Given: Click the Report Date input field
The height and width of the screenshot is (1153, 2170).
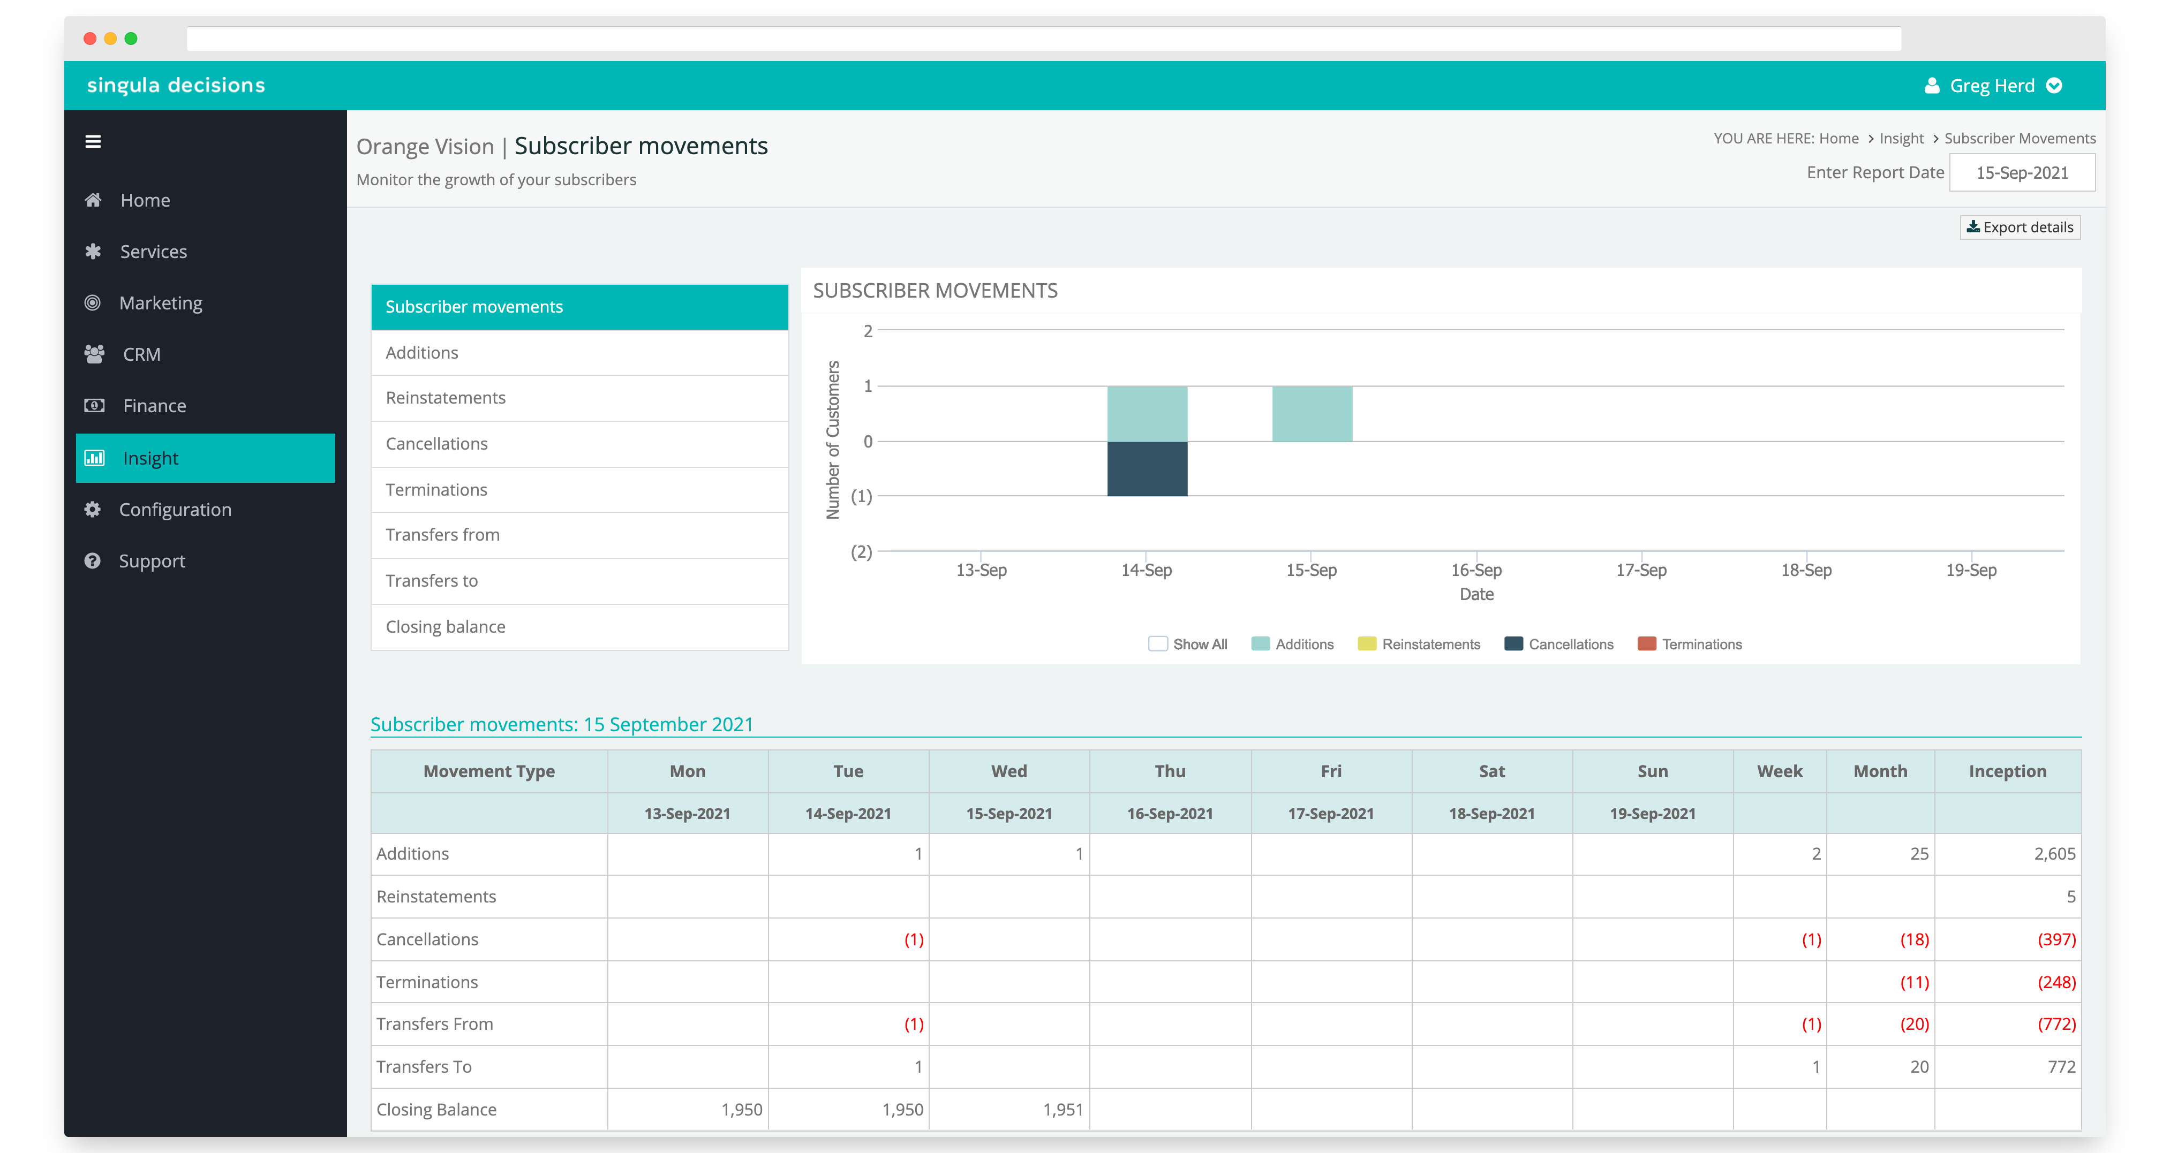Looking at the screenshot, I should point(2022,173).
